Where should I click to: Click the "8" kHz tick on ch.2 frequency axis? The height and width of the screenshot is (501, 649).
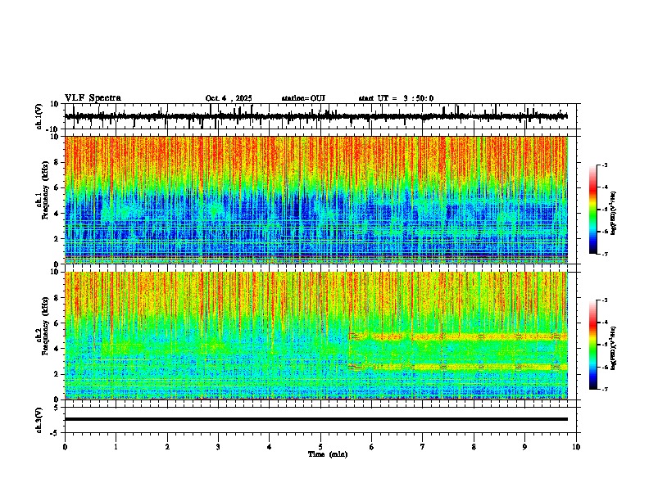click(x=57, y=298)
